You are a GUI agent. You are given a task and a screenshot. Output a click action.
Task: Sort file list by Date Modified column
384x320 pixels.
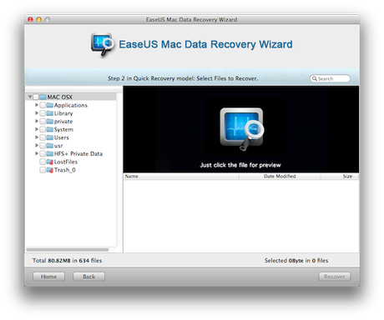(x=280, y=177)
